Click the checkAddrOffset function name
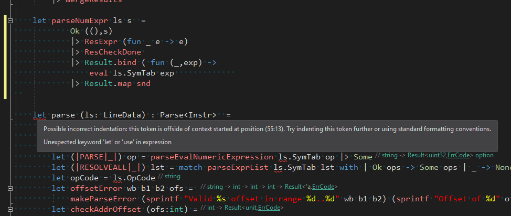This screenshot has width=511, height=216. coord(105,209)
